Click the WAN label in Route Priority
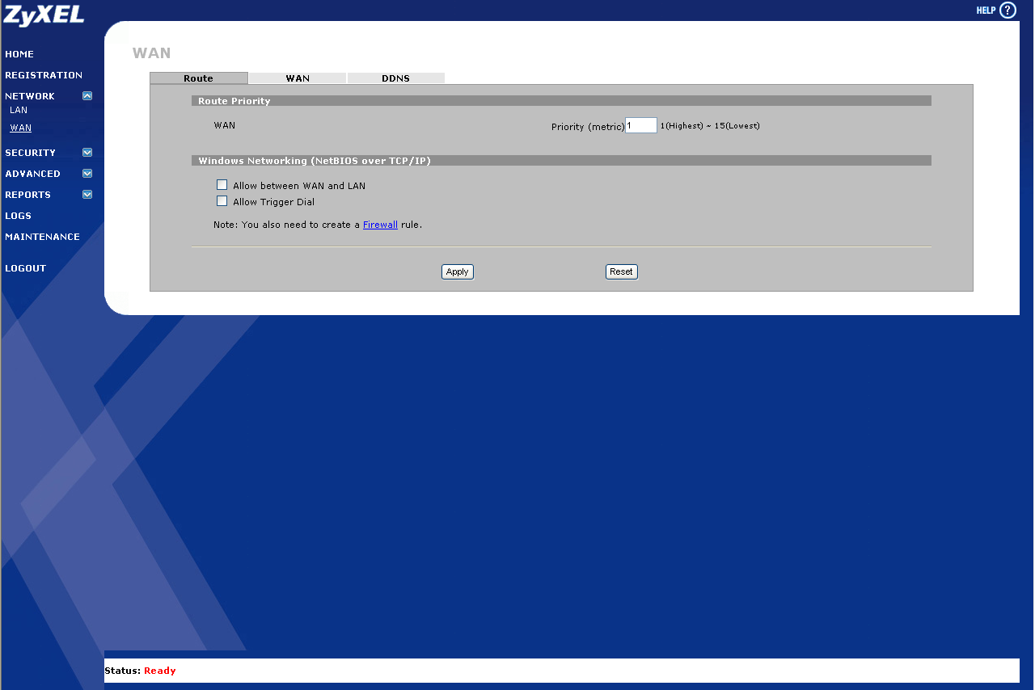The width and height of the screenshot is (1035, 690). click(225, 125)
